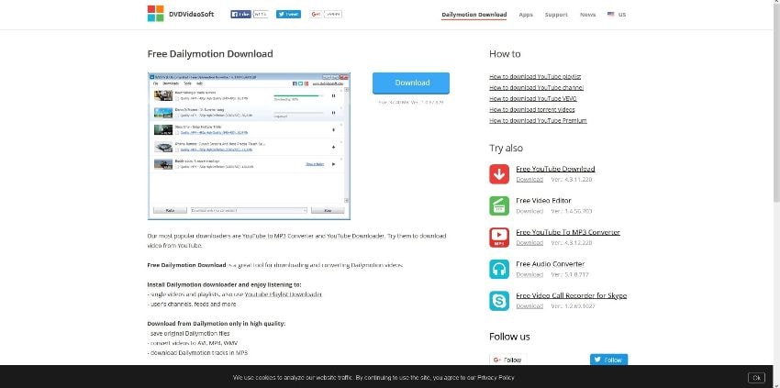Open Free Video Call Recorder for Skype link
The width and height of the screenshot is (780, 388).
[571, 295]
